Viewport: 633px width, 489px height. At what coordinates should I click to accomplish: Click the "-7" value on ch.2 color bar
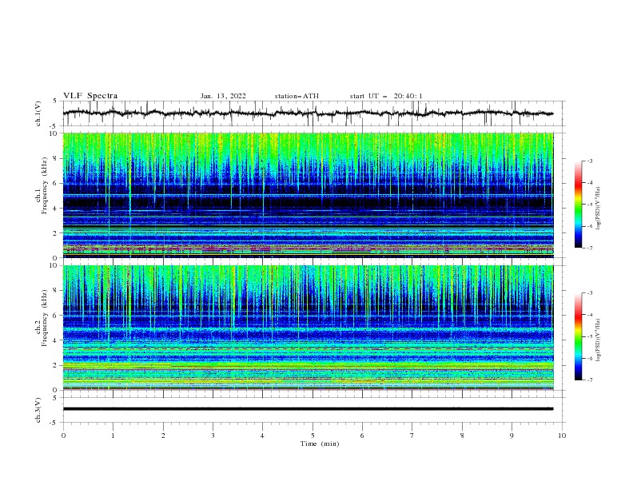tap(590, 380)
